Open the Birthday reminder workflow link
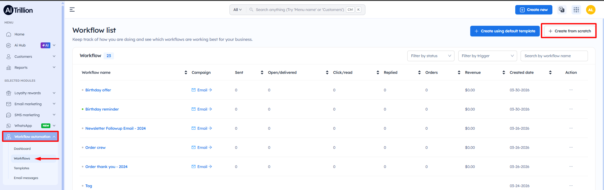This screenshot has height=190, width=604. pyautogui.click(x=102, y=109)
